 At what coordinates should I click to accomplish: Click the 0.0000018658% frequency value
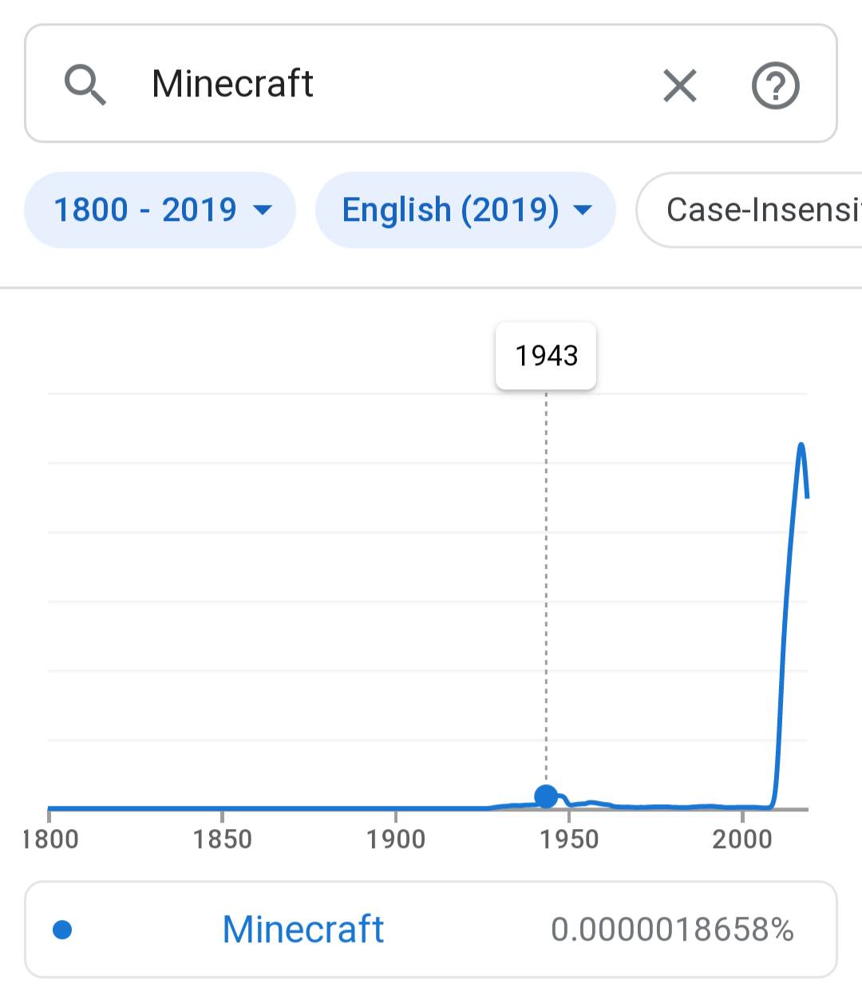tap(672, 930)
